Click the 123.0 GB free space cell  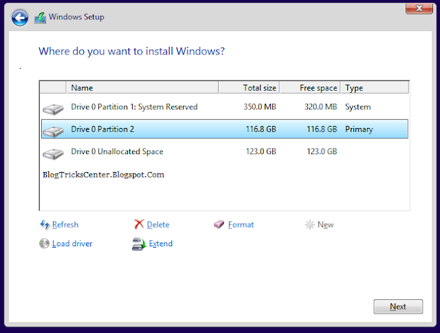(x=322, y=151)
